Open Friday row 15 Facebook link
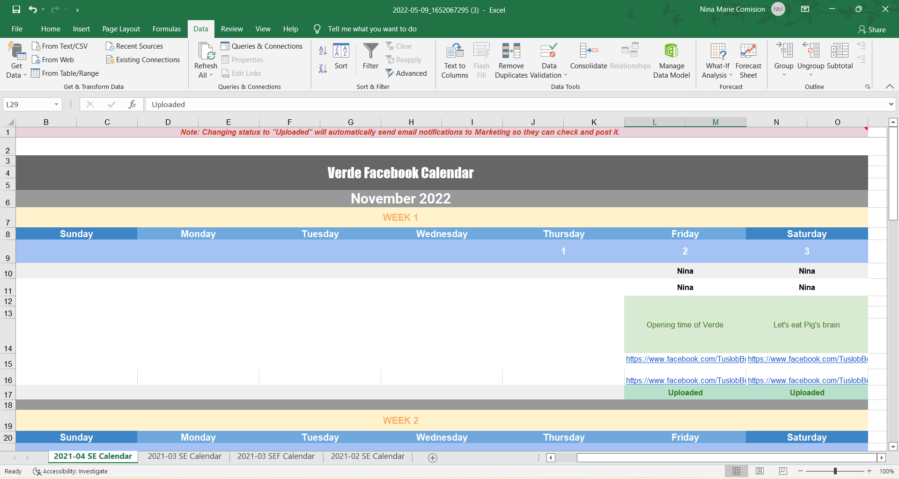 pyautogui.click(x=685, y=359)
